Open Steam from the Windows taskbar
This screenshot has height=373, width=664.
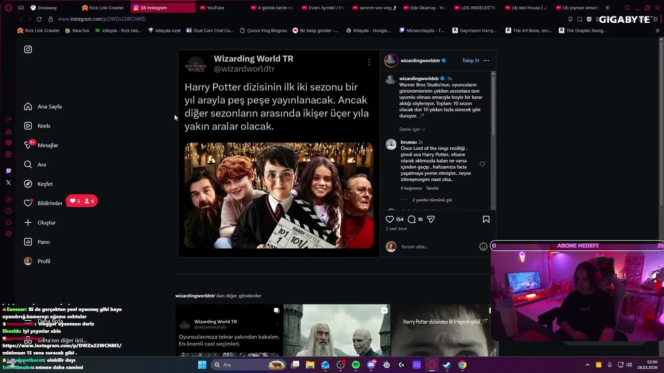[447, 365]
